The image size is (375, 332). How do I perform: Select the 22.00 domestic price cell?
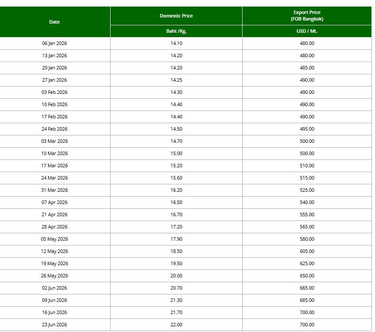(x=176, y=325)
